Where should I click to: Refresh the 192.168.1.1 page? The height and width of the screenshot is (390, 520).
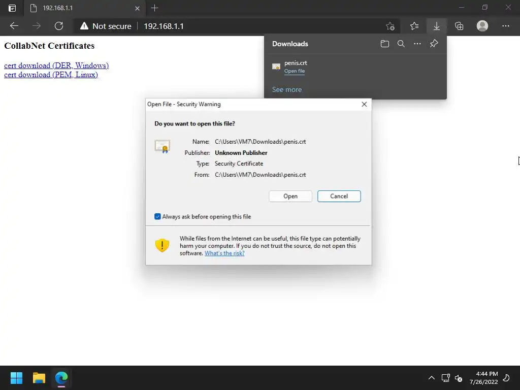[x=59, y=26]
